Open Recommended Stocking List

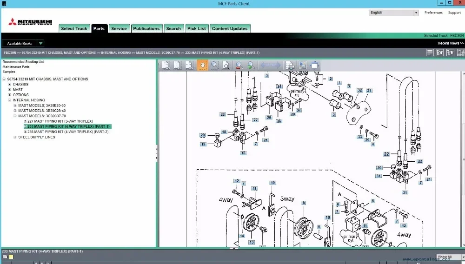click(x=23, y=62)
